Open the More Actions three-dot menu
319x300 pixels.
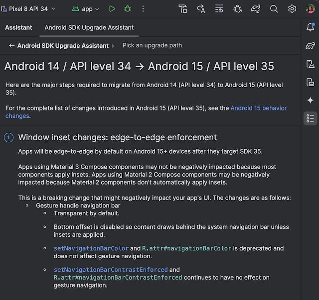(144, 9)
